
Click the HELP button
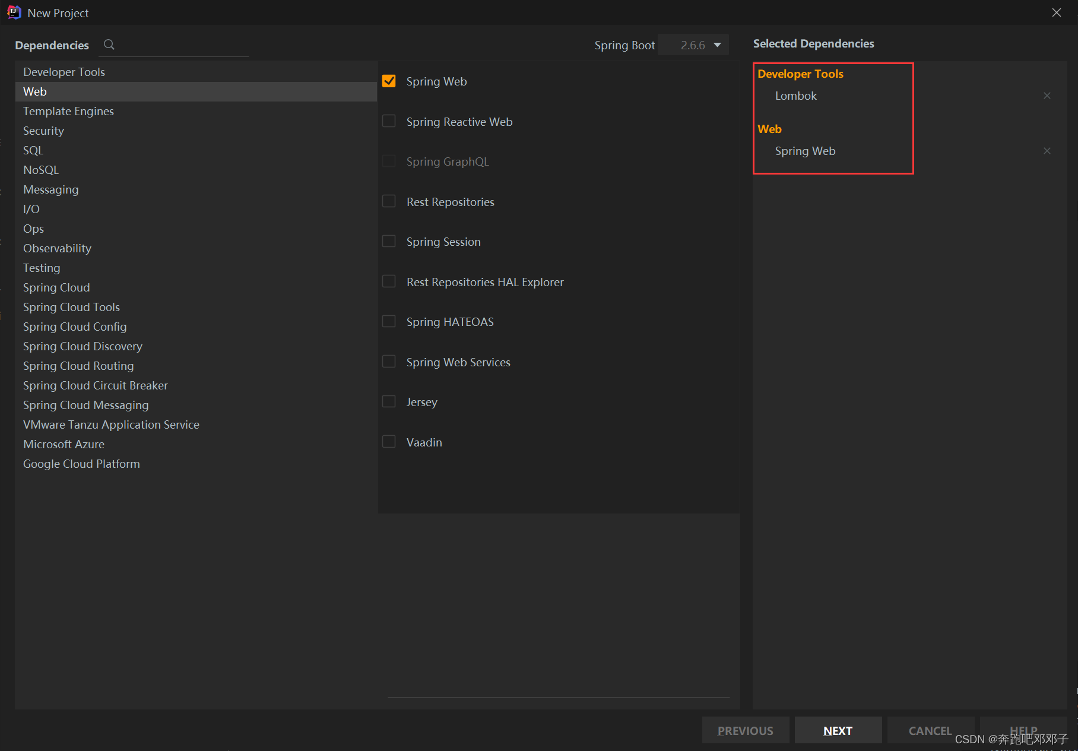(x=1023, y=730)
